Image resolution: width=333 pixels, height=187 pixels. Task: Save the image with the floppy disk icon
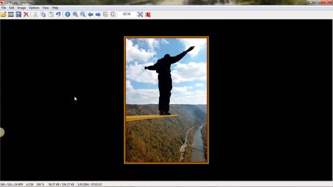19,14
